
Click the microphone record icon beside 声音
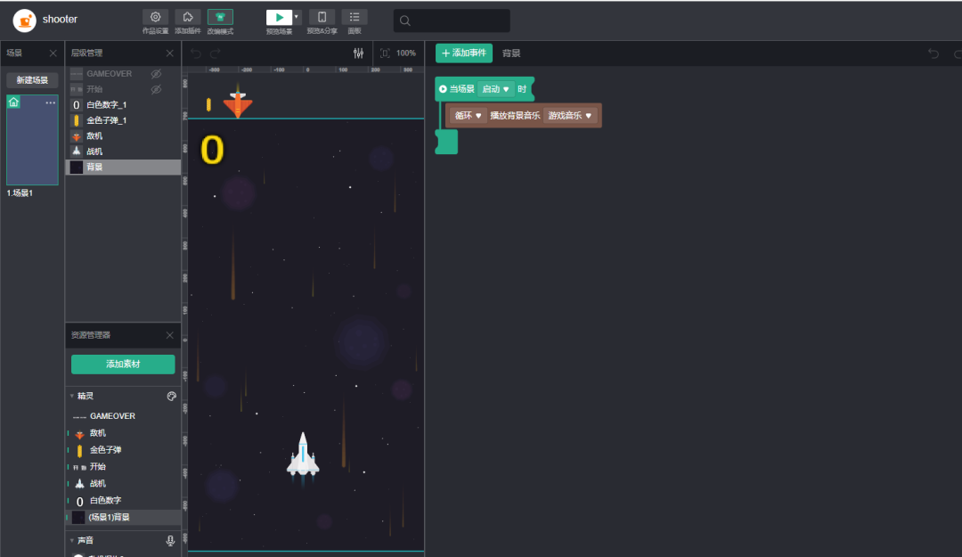pos(170,540)
